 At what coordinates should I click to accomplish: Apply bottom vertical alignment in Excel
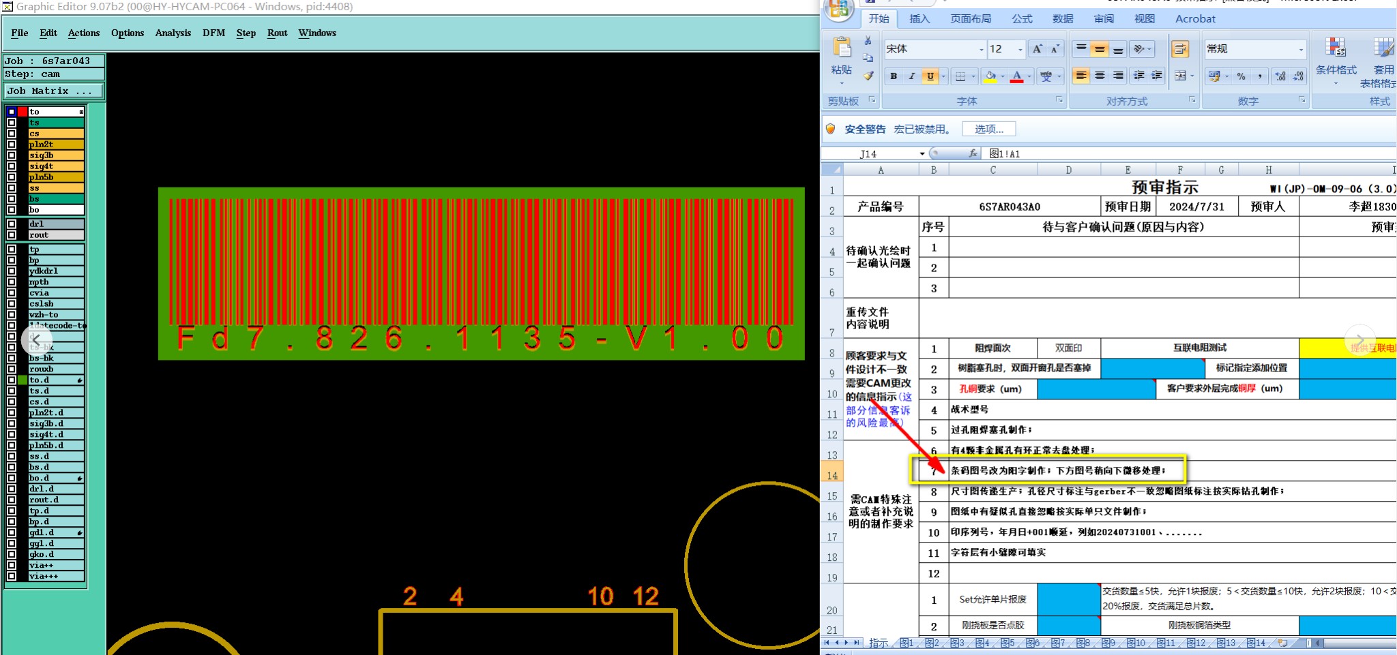(1118, 49)
